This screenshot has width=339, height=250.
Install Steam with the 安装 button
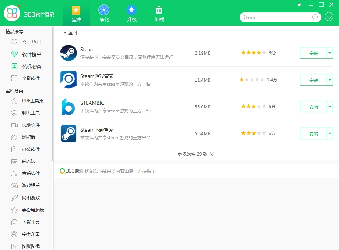coord(314,53)
